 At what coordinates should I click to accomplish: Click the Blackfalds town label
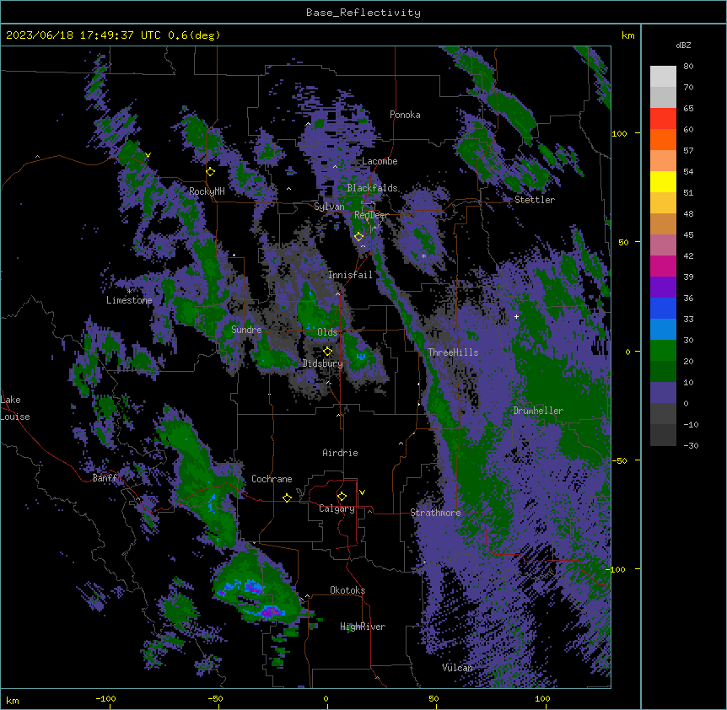click(x=372, y=188)
